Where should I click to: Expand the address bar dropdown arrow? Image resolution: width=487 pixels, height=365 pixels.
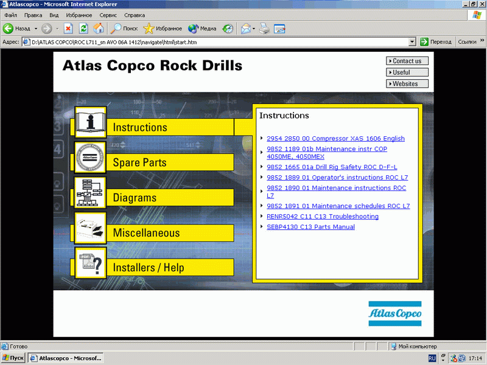point(412,42)
